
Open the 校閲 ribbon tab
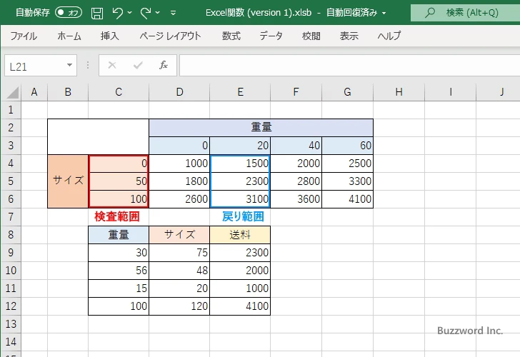click(x=311, y=36)
